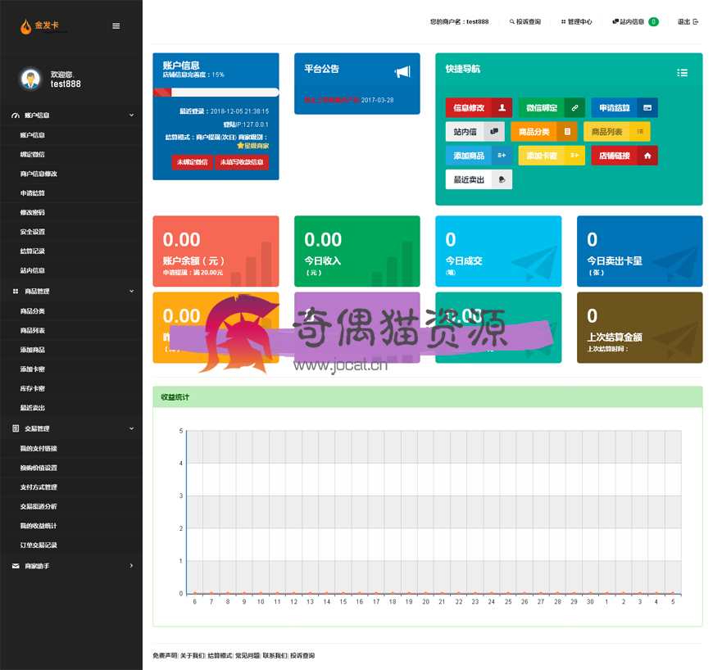Viewport: 713px width, 670px height.
Task: Click the megaphone icon on 平台公告
Action: coord(403,71)
